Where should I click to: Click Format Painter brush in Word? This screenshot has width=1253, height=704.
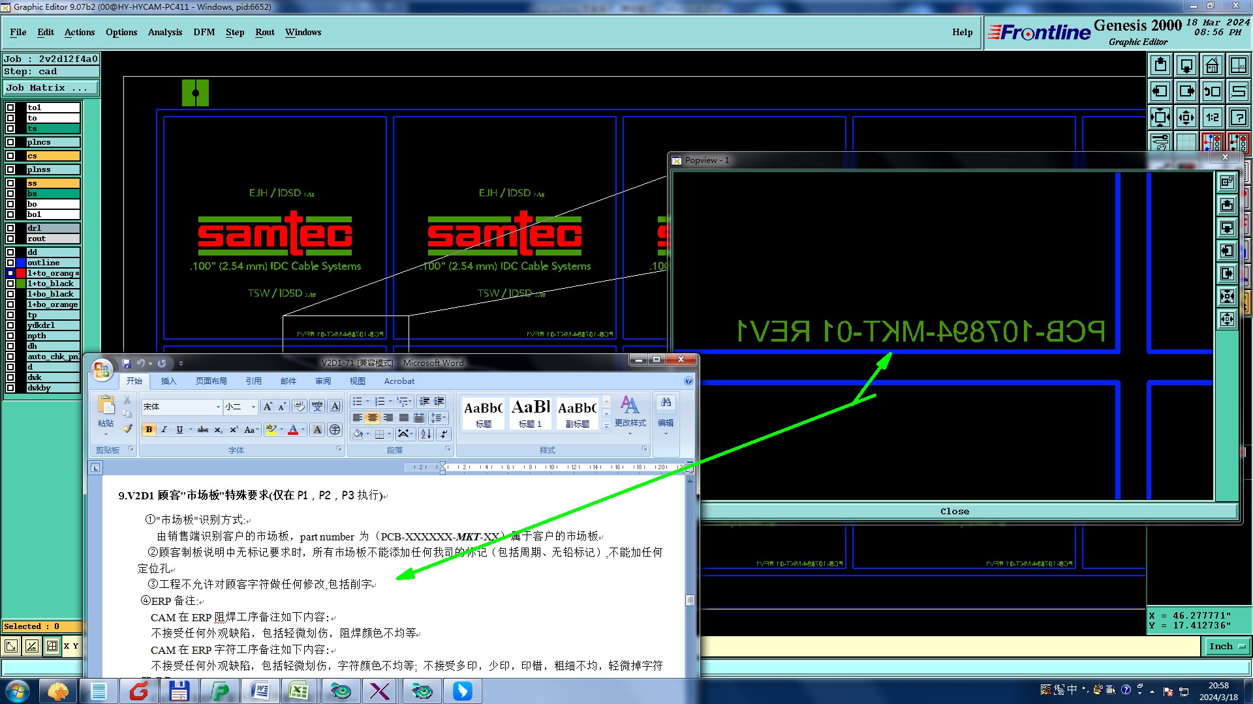127,428
